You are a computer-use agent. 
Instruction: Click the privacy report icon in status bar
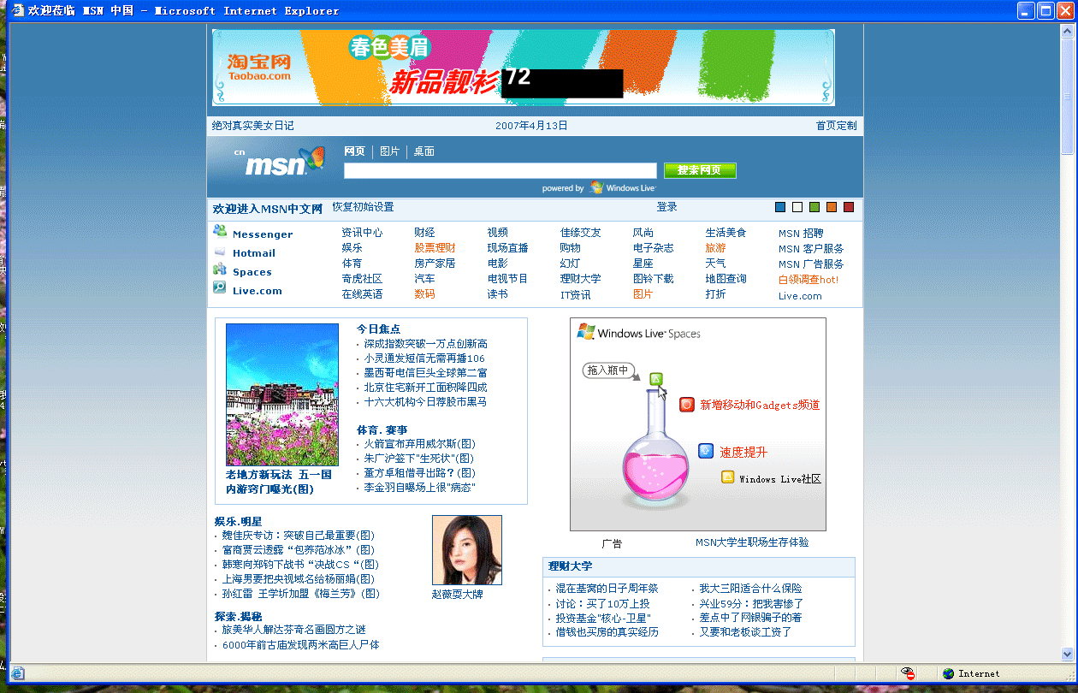coord(909,673)
